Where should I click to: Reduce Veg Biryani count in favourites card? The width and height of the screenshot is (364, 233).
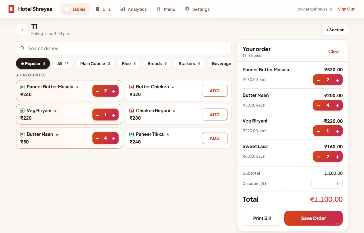[97, 115]
